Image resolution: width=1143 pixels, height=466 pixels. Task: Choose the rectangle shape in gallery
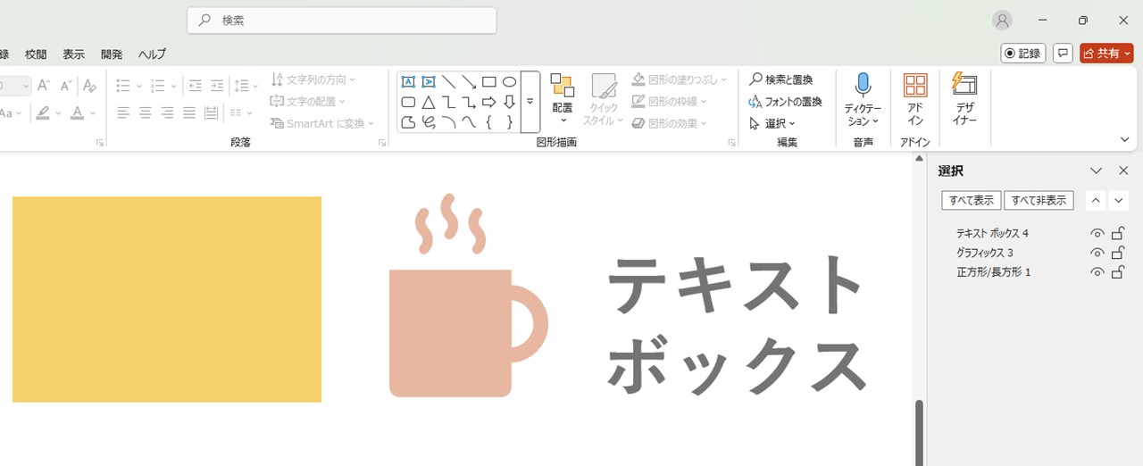click(x=489, y=81)
